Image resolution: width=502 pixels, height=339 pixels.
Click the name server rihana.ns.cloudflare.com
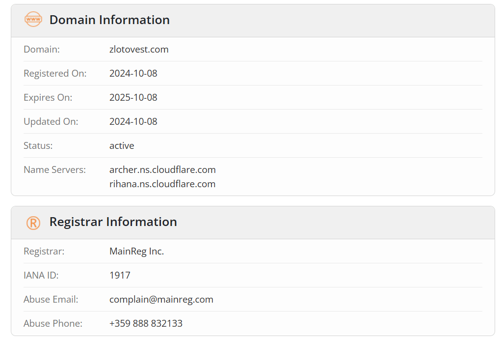(162, 184)
